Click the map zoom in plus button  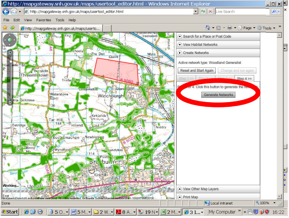(10, 52)
